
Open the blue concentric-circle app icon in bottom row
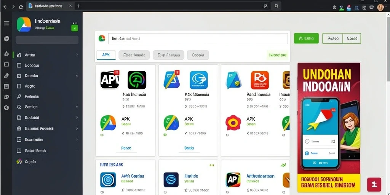pyautogui.click(x=108, y=180)
